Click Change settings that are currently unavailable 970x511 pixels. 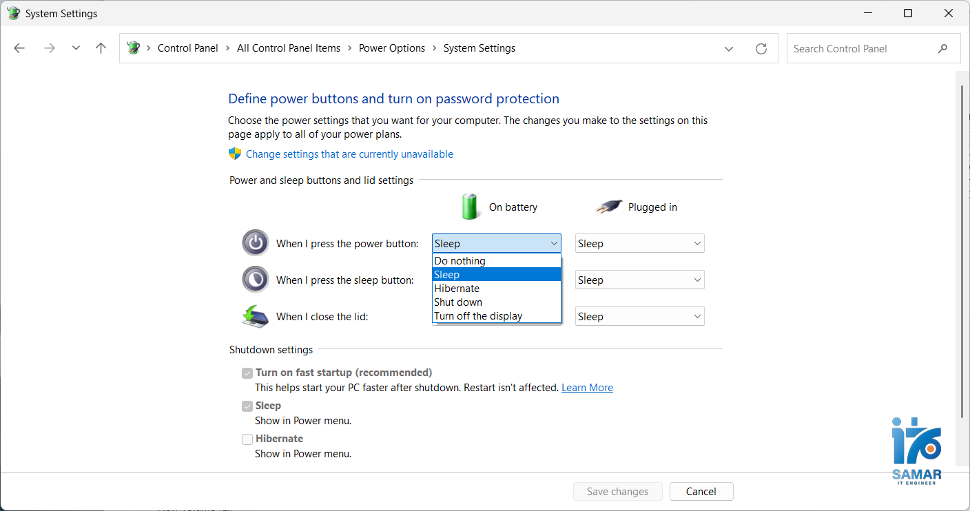coord(349,154)
